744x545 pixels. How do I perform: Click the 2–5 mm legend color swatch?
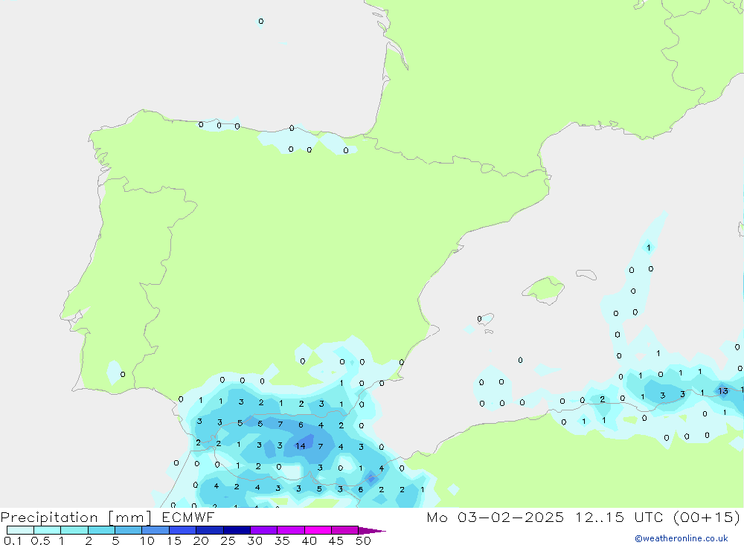point(101,530)
